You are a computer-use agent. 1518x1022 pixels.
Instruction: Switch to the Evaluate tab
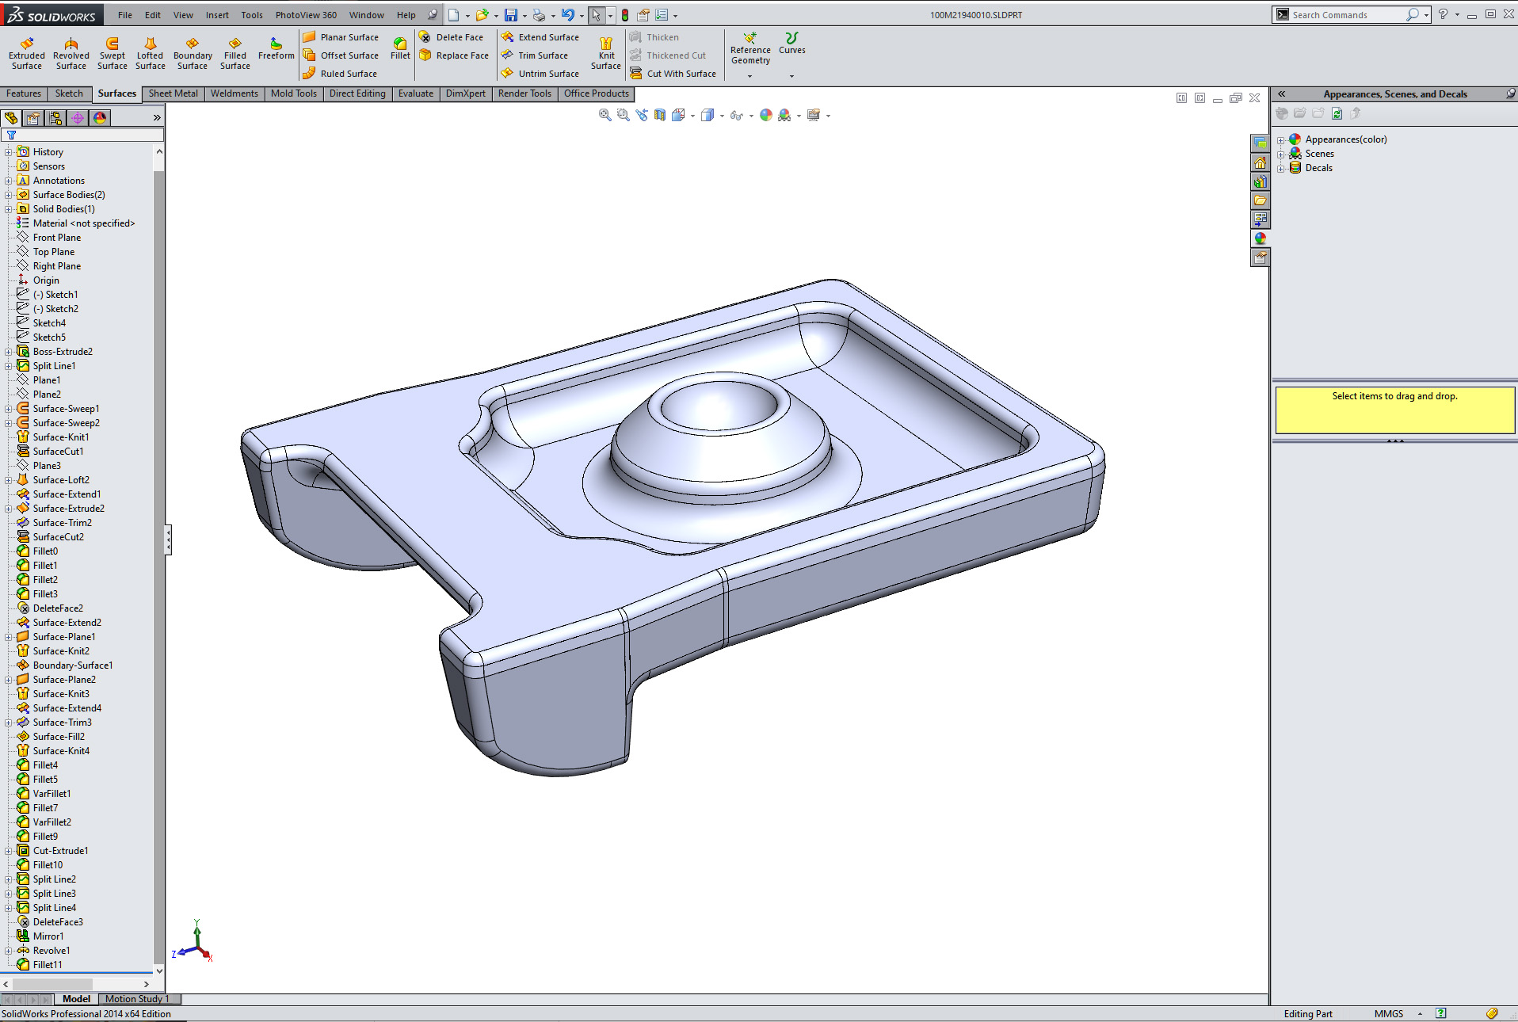click(416, 93)
